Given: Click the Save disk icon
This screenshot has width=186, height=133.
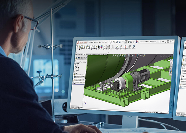Looking at the screenshot, I should coord(117,42).
